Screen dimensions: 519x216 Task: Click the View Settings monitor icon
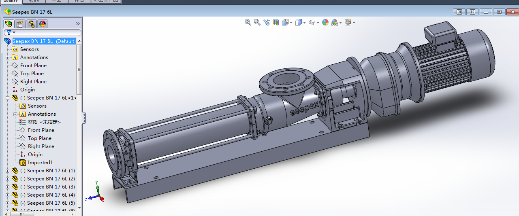click(x=348, y=22)
